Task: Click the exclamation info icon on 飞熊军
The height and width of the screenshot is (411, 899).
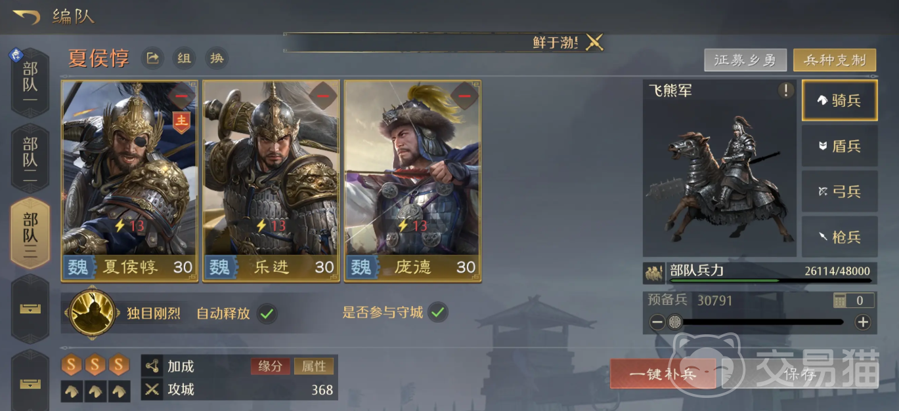Action: [x=785, y=90]
